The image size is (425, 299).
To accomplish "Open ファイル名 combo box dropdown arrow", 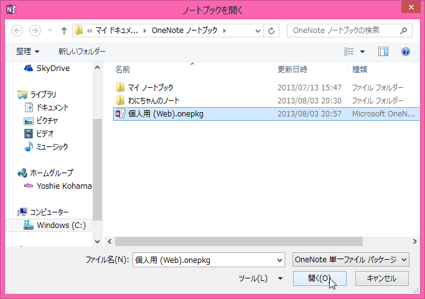I will click(x=280, y=260).
